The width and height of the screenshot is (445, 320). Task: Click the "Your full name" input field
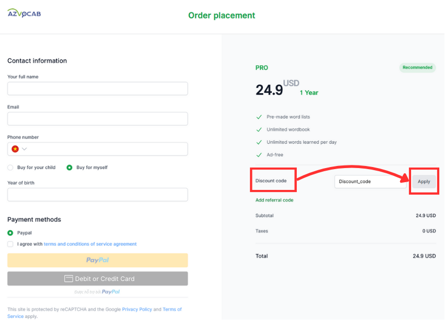[x=97, y=88]
